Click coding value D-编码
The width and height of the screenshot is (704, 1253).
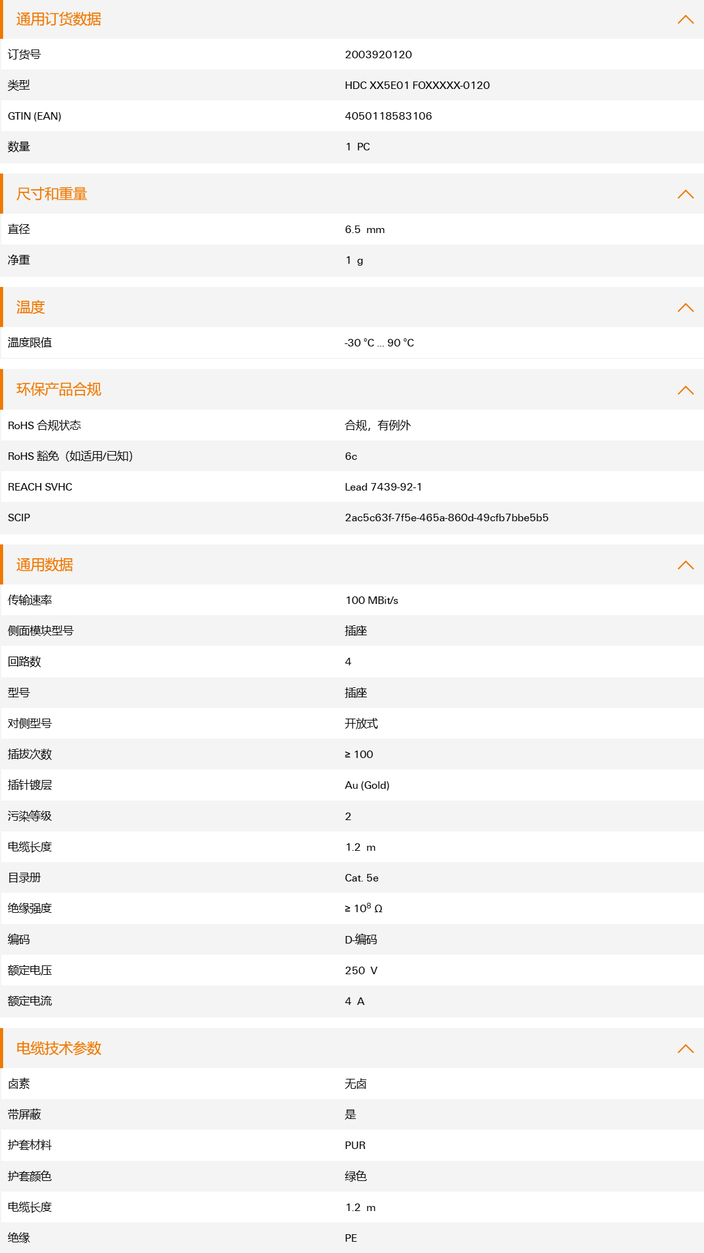361,939
